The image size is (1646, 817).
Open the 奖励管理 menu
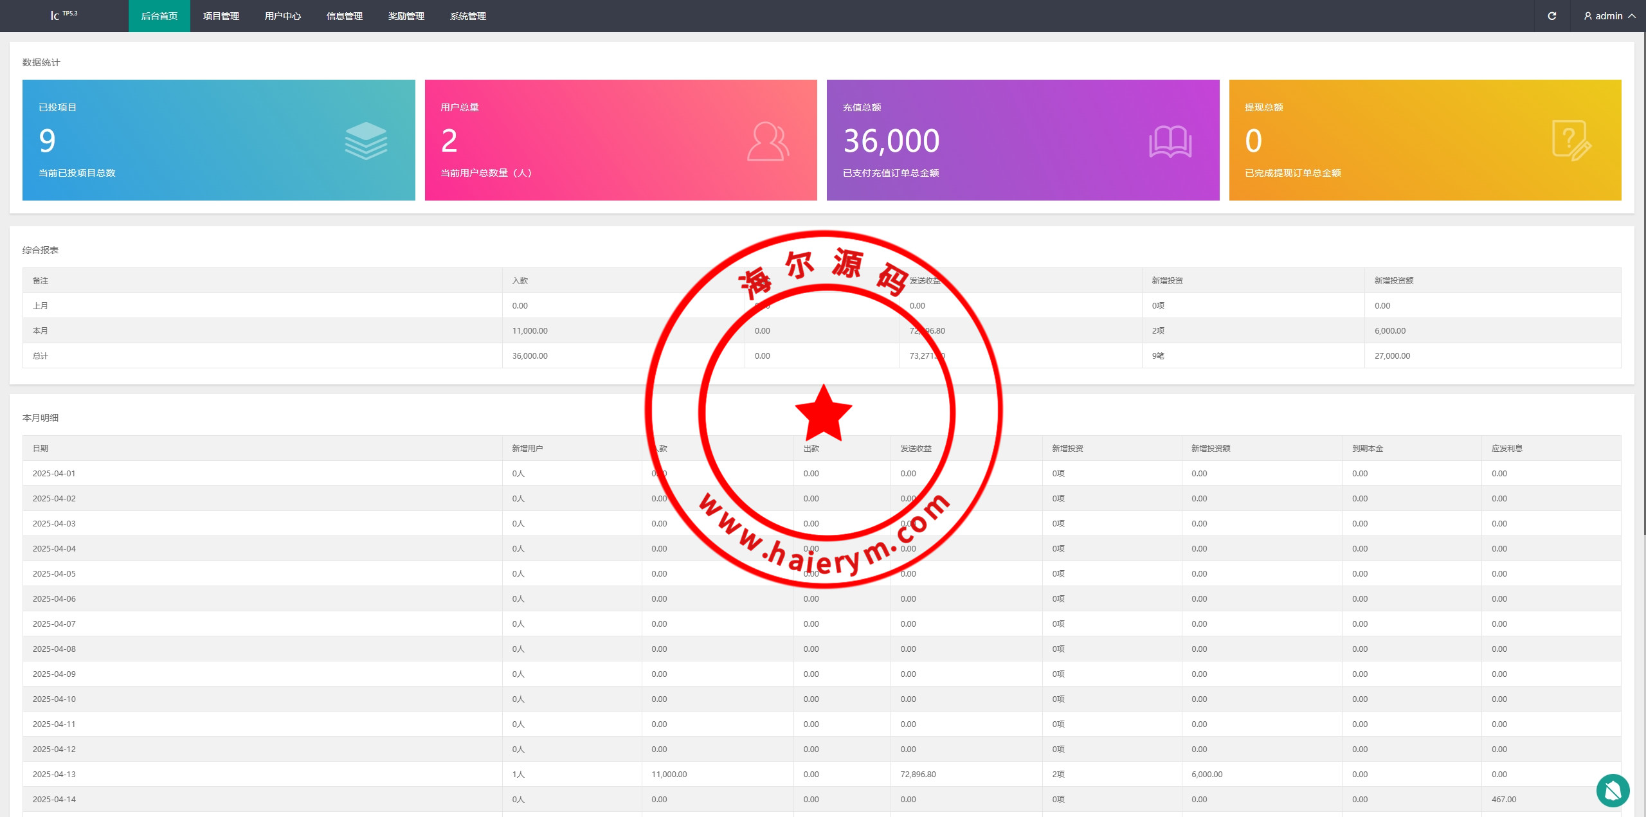(x=406, y=16)
